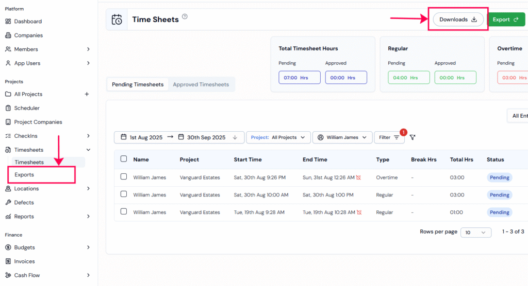Click the Invoices icon in Finance section

coord(8,261)
